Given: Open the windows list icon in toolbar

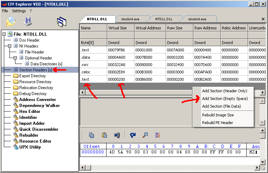Looking at the screenshot, I should (61, 22).
